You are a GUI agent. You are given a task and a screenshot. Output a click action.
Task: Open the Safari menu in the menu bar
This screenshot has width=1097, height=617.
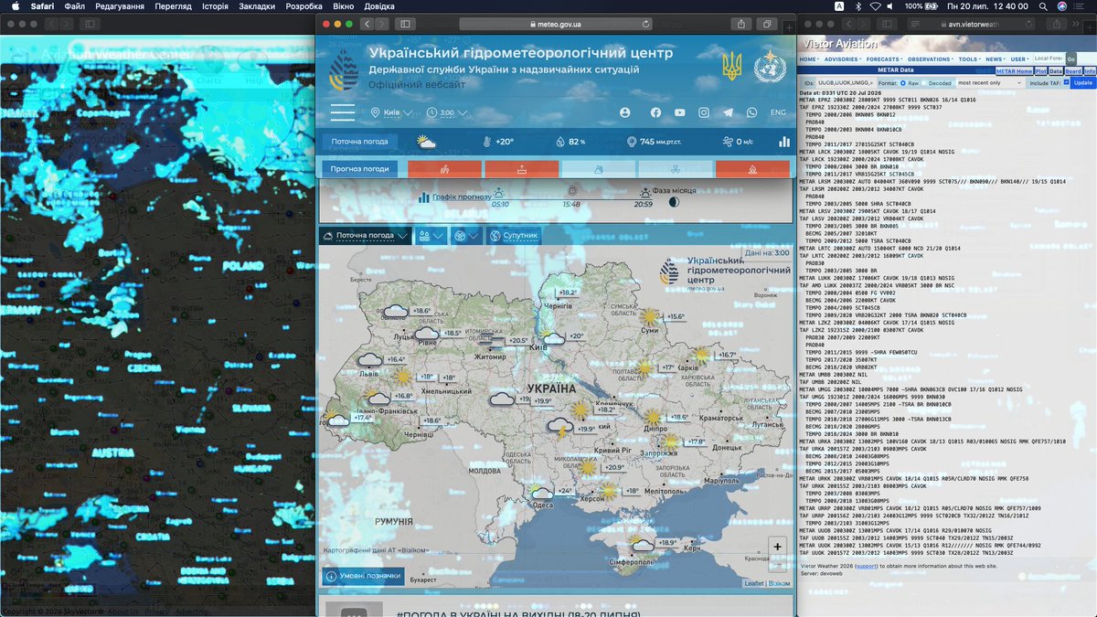42,5
